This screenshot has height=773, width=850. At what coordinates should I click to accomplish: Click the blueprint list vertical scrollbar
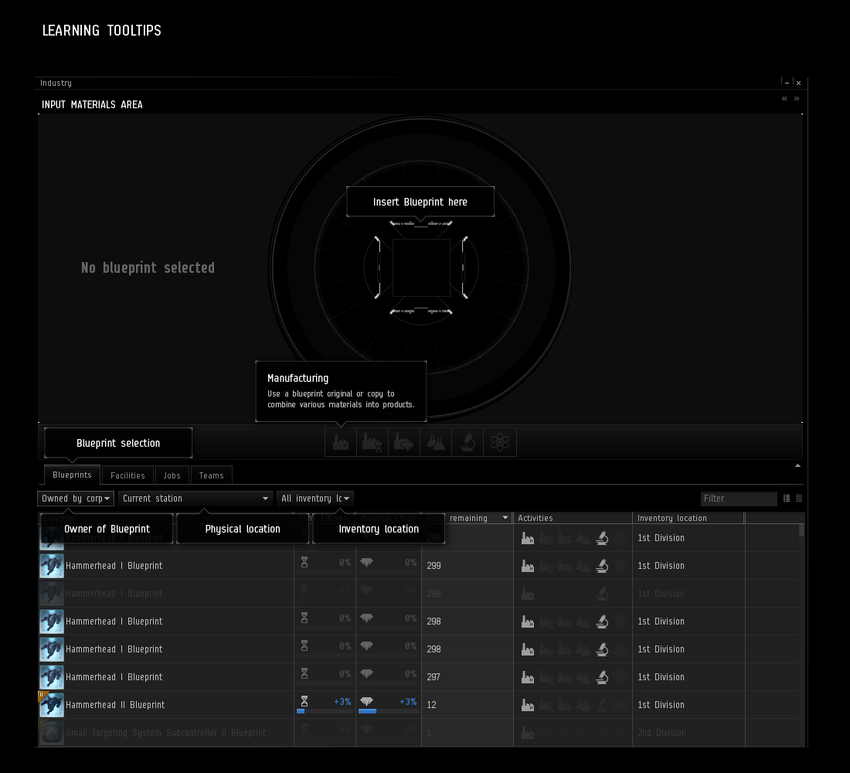pos(802,530)
